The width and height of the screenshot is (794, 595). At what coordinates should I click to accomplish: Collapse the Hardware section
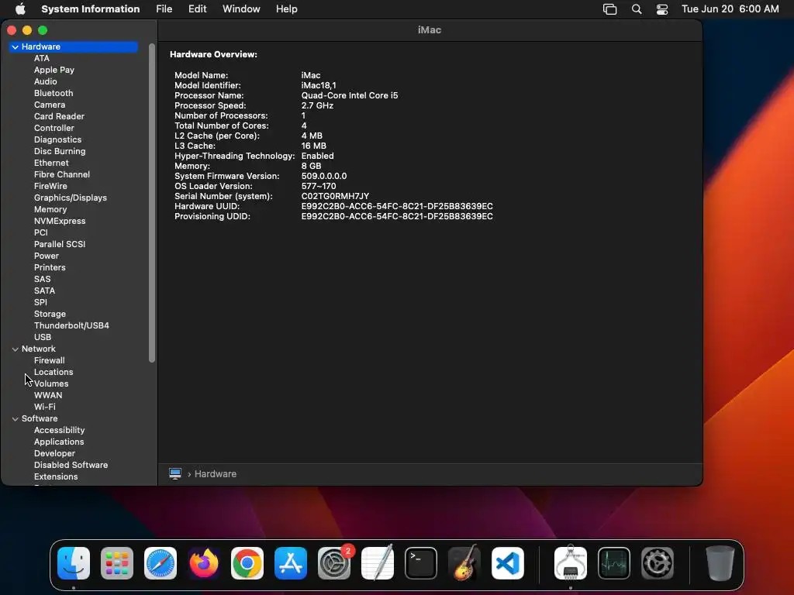pyautogui.click(x=16, y=46)
